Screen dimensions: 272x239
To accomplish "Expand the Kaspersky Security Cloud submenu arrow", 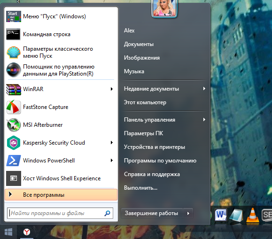I will click(x=112, y=143).
